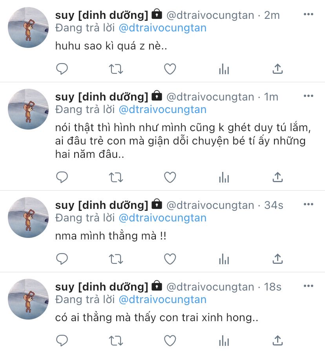Open profile avatar on the 1m tweet
The height and width of the screenshot is (351, 325).
(28, 109)
